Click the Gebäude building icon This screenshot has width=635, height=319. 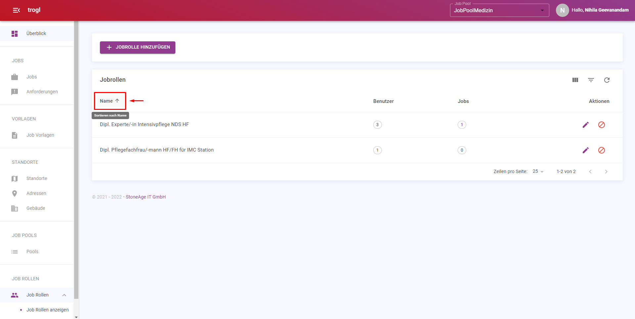point(15,208)
